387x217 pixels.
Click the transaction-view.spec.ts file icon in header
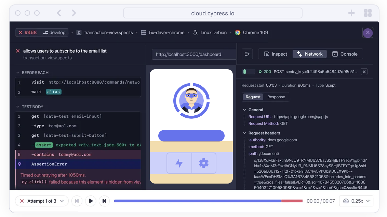click(79, 32)
